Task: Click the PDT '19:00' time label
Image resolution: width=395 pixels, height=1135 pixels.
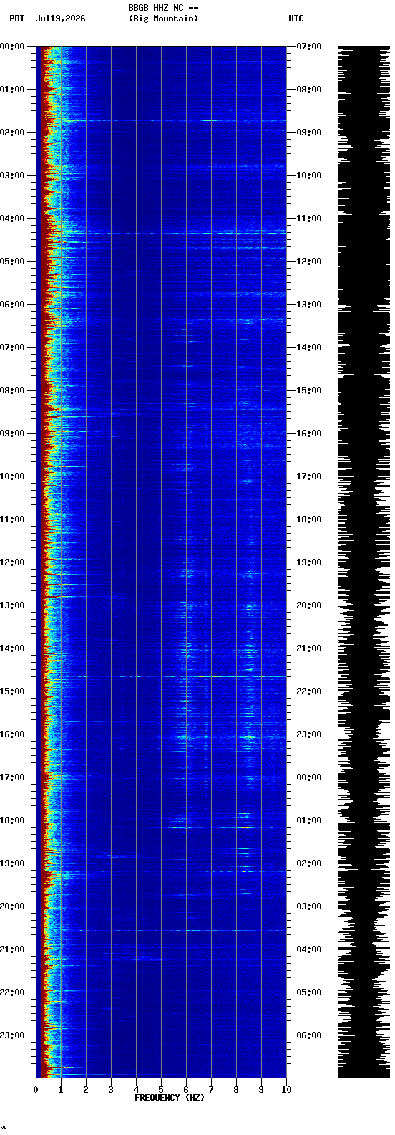Action: pyautogui.click(x=12, y=863)
